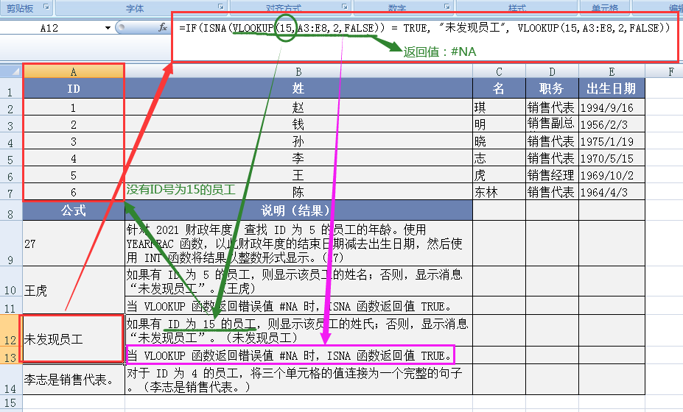Select the cell with surname 陈
This screenshot has height=412, width=683.
pyautogui.click(x=298, y=192)
